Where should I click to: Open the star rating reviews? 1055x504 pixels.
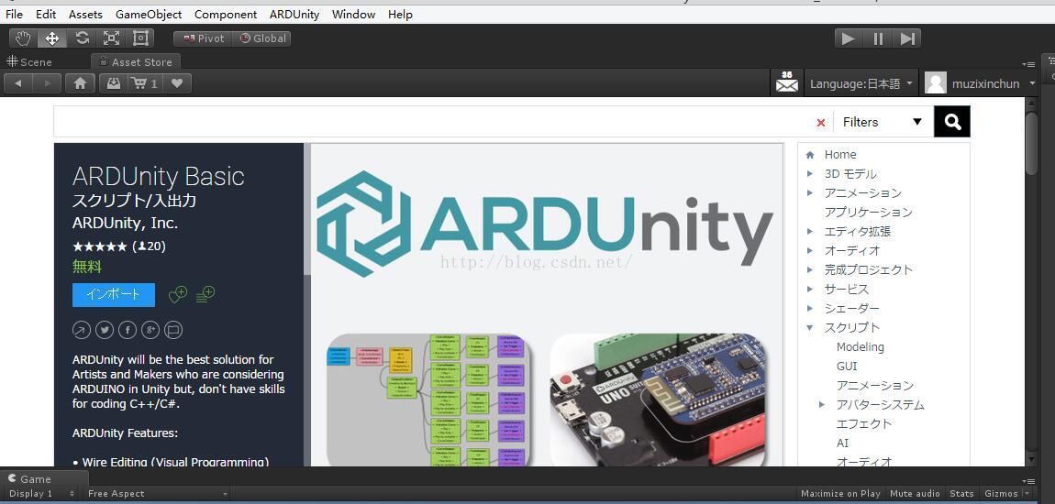(119, 247)
